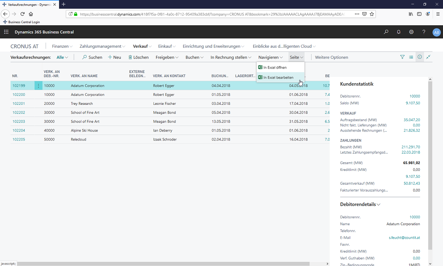This screenshot has width=443, height=266.
Task: Open the browser library icon
Action: coord(411,14)
